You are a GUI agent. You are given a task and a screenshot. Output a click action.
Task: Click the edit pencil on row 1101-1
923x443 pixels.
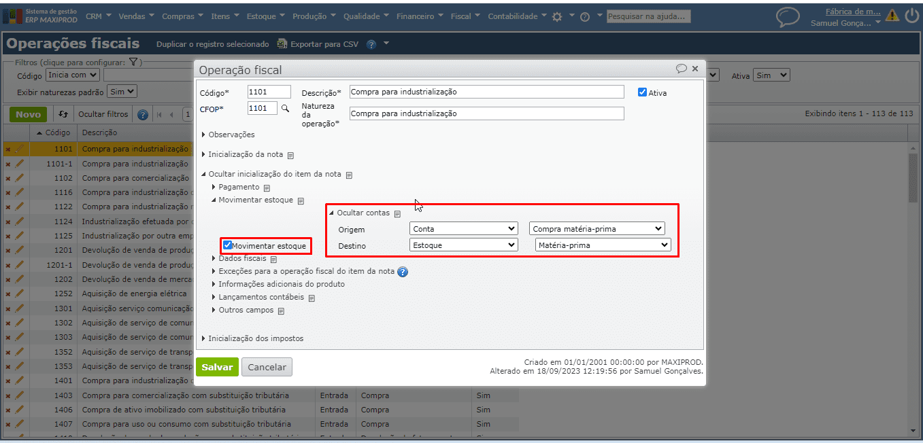(x=19, y=164)
